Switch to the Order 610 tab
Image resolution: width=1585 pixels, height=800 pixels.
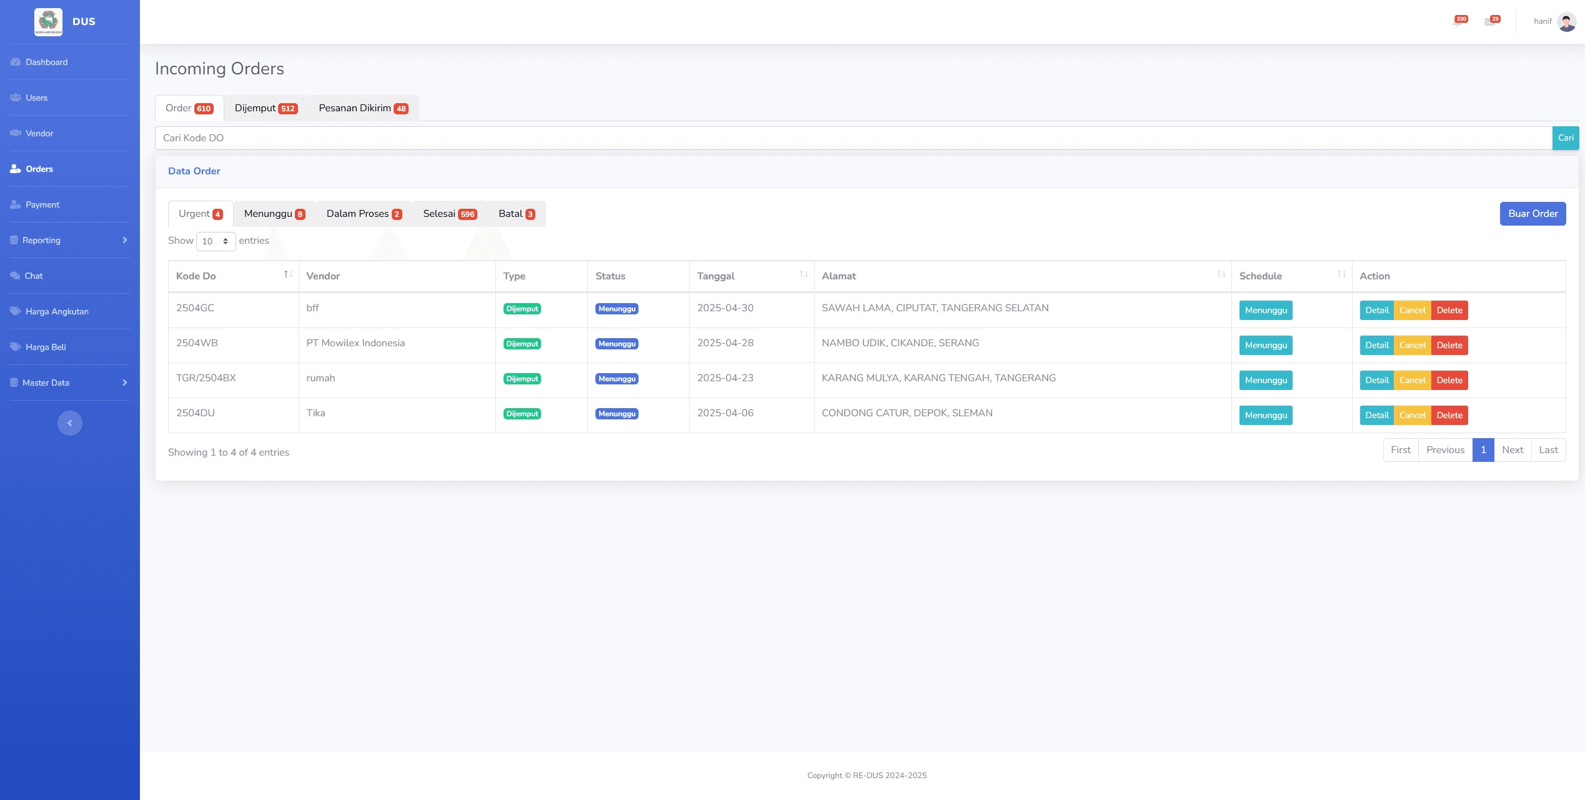tap(189, 108)
